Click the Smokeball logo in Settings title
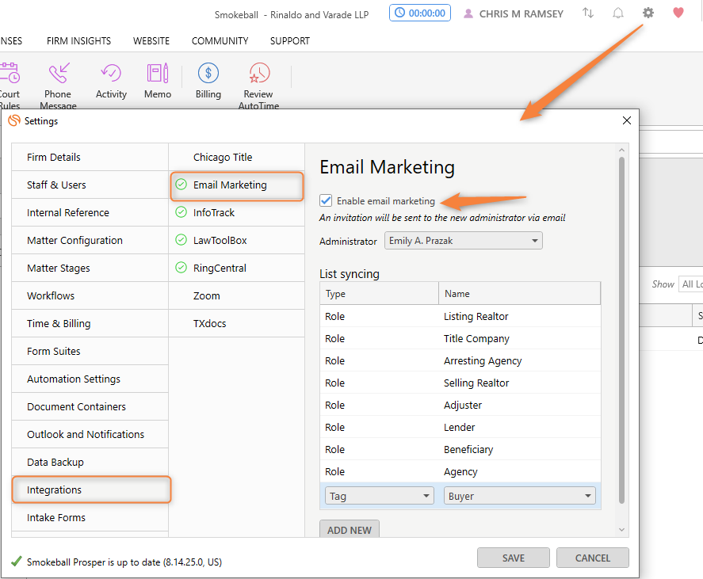The width and height of the screenshot is (703, 579). (x=14, y=120)
